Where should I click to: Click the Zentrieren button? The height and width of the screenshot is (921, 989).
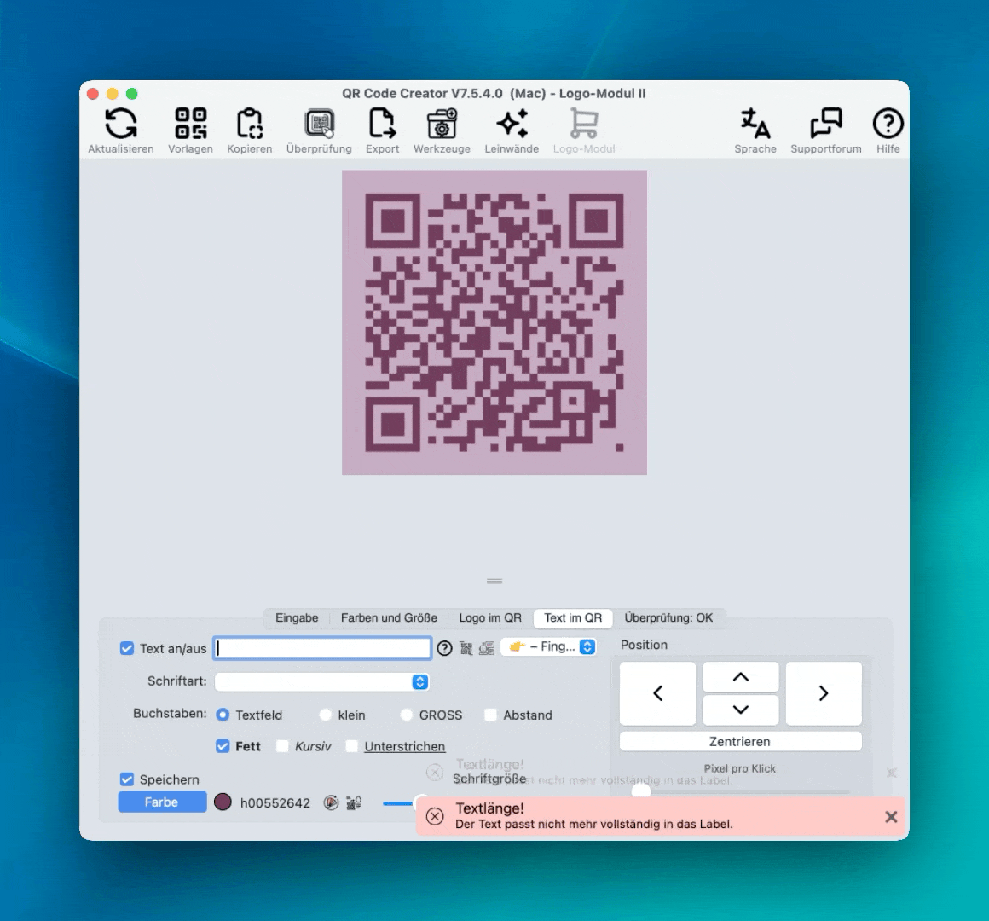740,742
